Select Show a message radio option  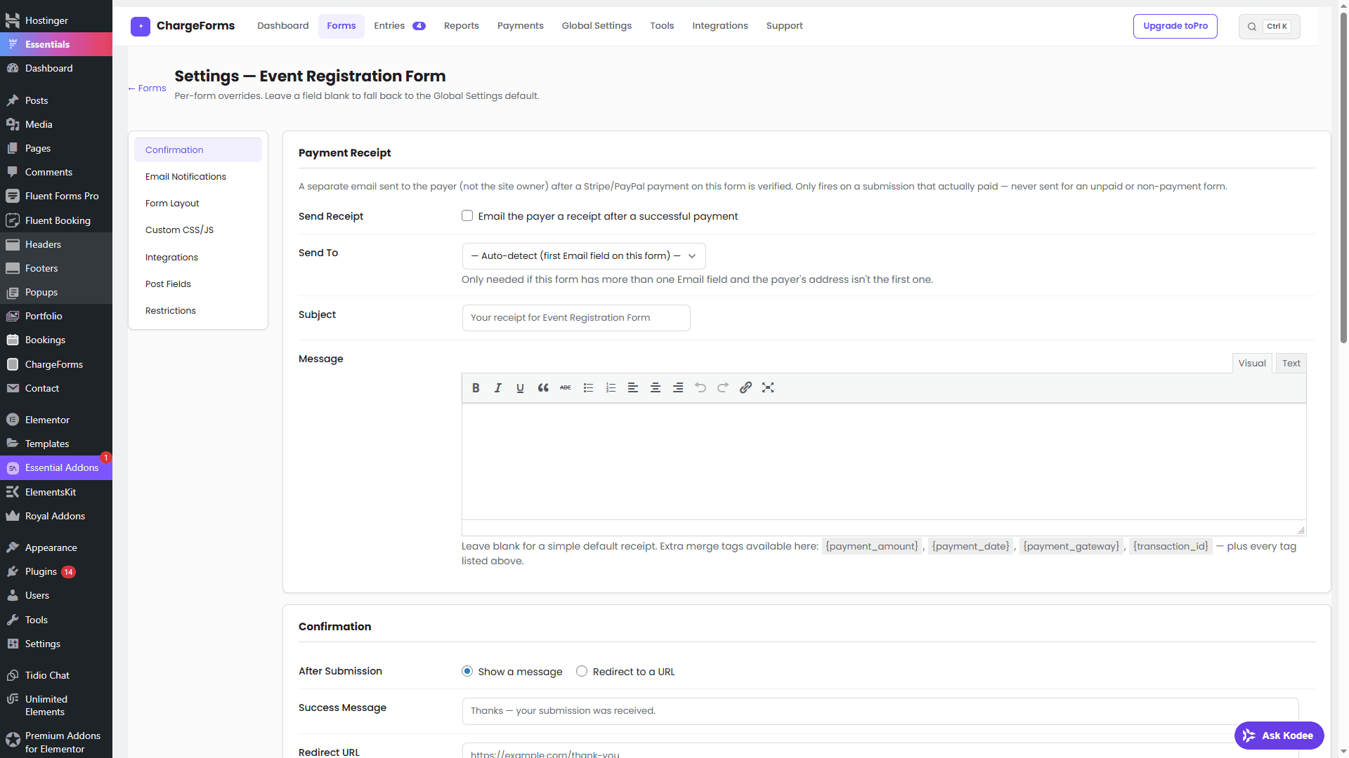[467, 671]
